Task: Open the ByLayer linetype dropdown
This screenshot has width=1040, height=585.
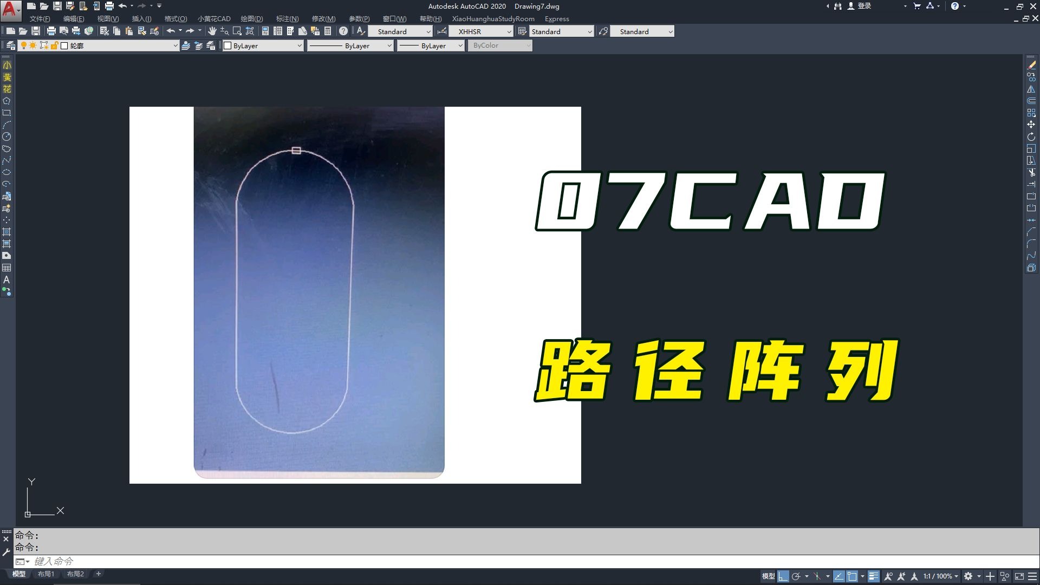Action: (x=350, y=46)
